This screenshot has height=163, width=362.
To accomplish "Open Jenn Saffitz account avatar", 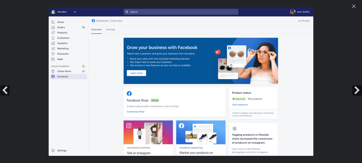I will [x=293, y=12].
